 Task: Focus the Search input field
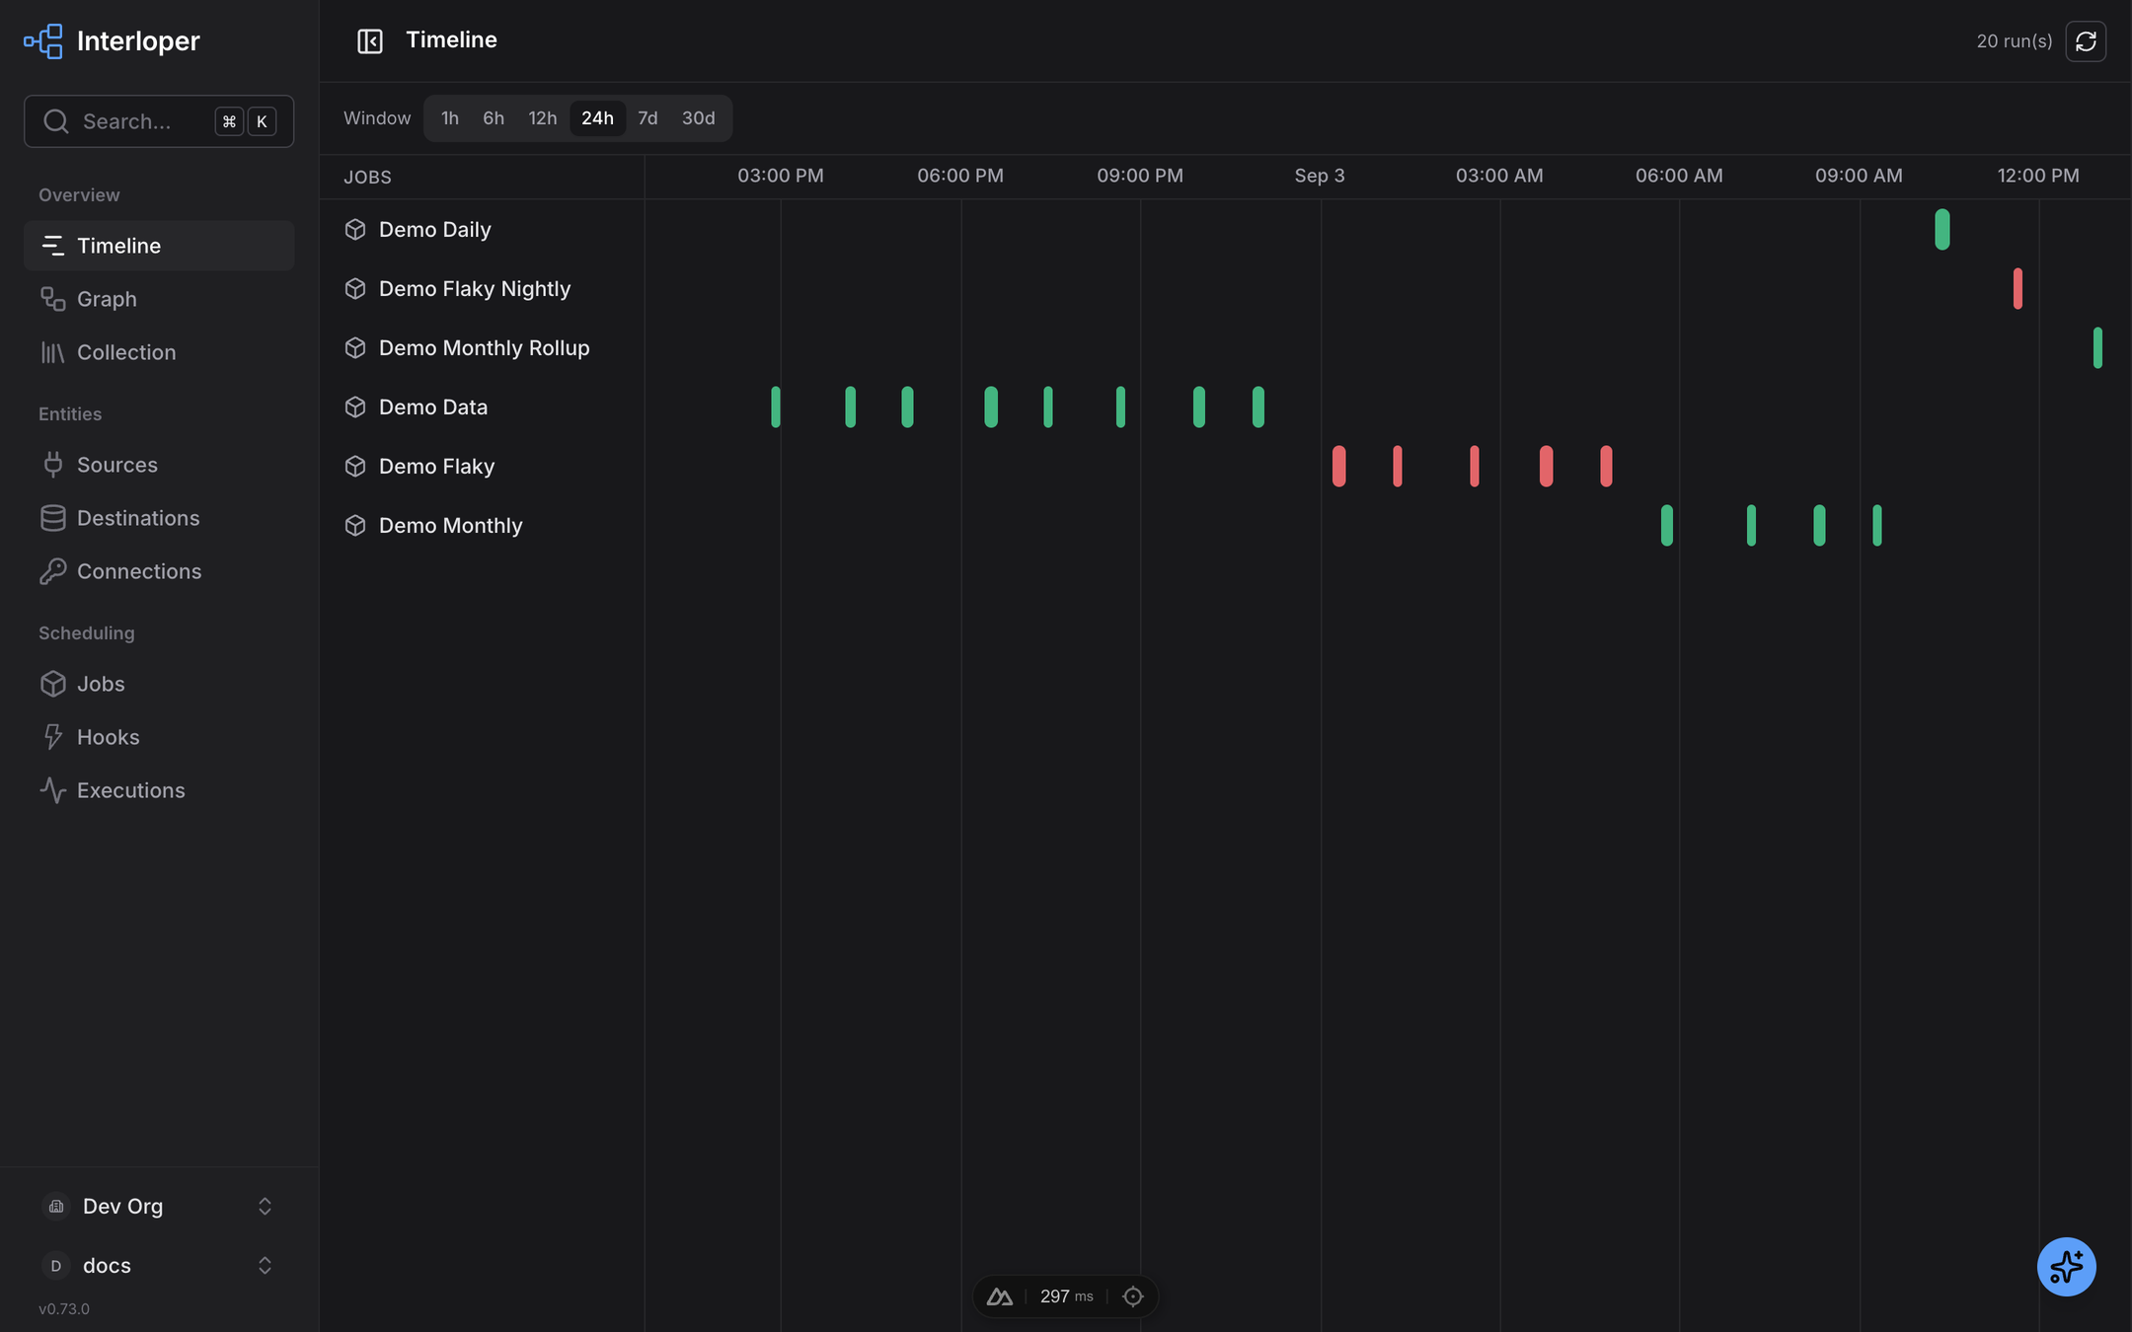(159, 121)
